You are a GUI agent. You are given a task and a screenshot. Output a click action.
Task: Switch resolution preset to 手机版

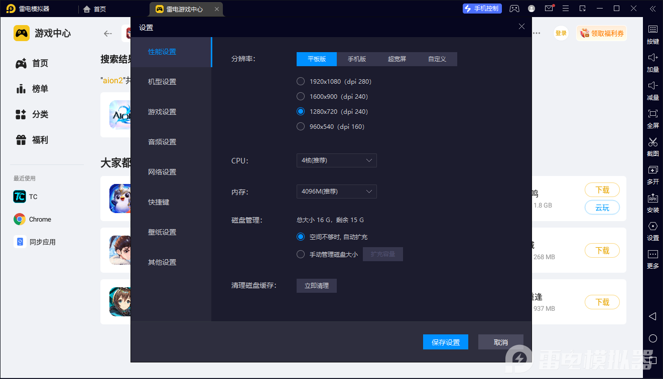click(x=357, y=59)
